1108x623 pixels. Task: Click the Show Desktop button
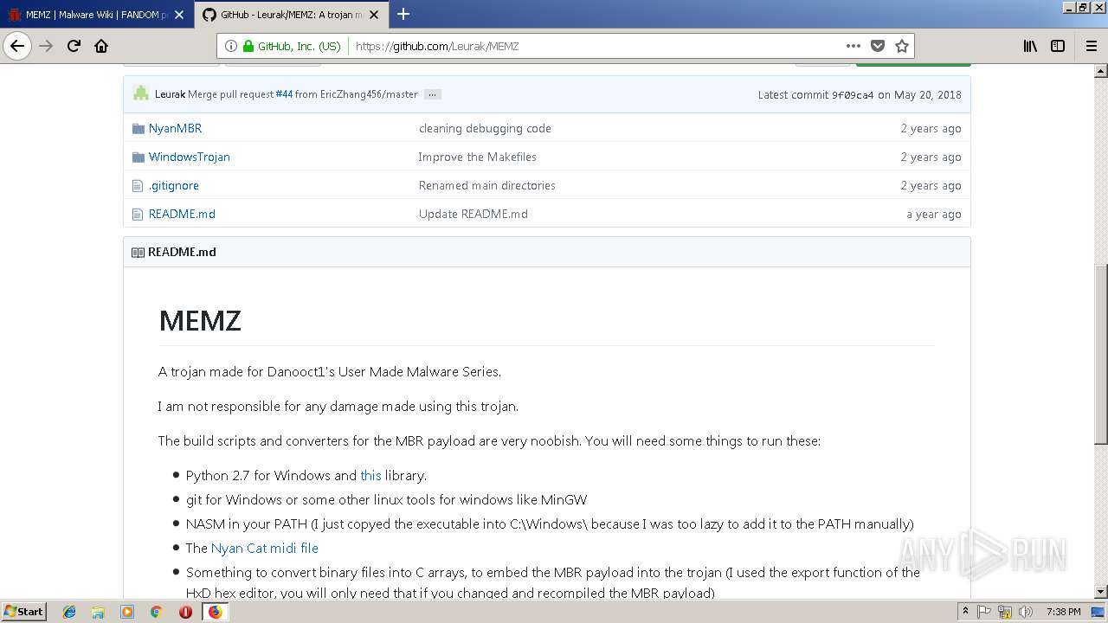1098,612
